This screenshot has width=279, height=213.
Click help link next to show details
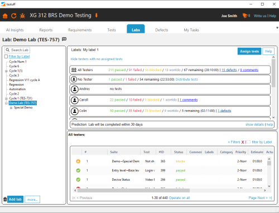[x=270, y=125]
